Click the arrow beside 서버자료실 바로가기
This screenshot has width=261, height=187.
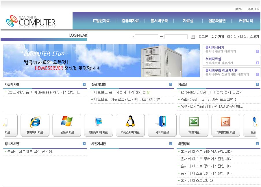(258, 63)
